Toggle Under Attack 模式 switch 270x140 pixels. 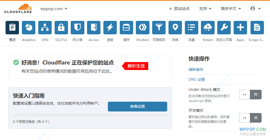coord(250,95)
